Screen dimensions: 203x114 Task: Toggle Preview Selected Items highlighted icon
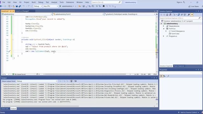[192, 15]
